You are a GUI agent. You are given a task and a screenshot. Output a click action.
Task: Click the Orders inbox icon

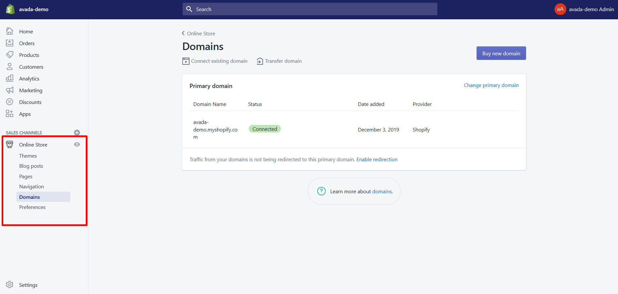(10, 43)
